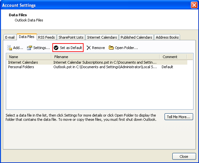Click Internet Calendar Subscriptions.pst filename
The width and height of the screenshot is (199, 163).
click(x=105, y=62)
